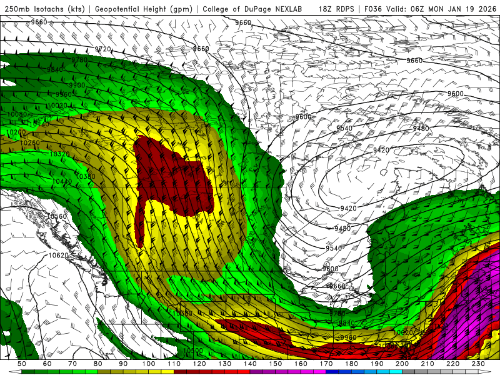Screen dimensions: 500x375
Task: Click the 210 kt color bar label
Action: tap(427, 364)
